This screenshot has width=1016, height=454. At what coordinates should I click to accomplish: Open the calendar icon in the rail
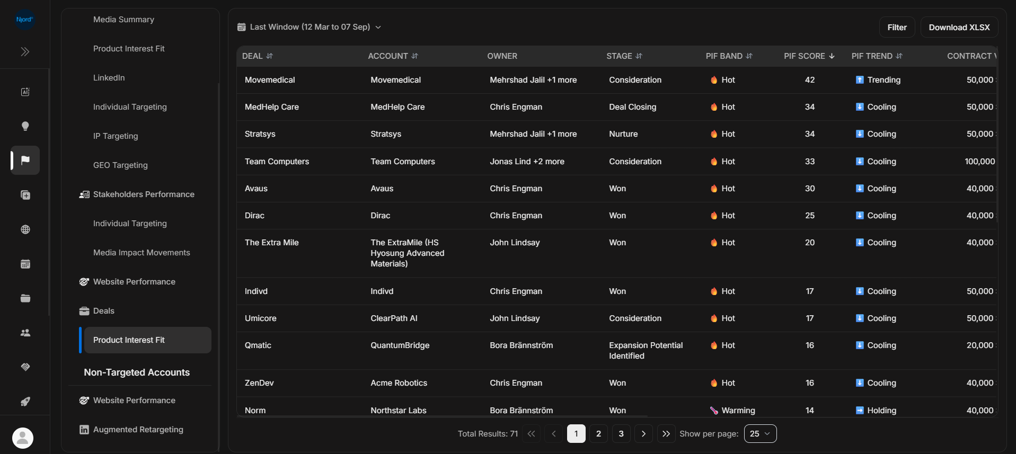pos(25,264)
